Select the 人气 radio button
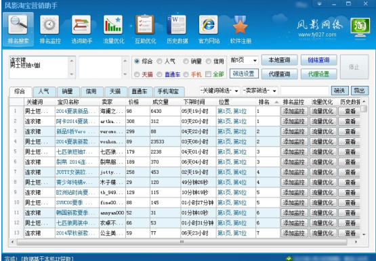 (x=159, y=62)
